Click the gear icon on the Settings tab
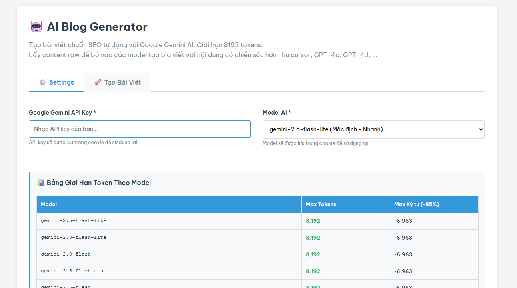 pos(42,82)
